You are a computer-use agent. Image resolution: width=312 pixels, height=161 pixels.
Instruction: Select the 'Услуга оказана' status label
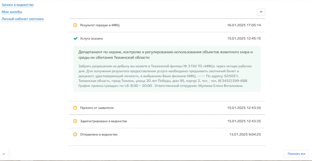point(91,38)
